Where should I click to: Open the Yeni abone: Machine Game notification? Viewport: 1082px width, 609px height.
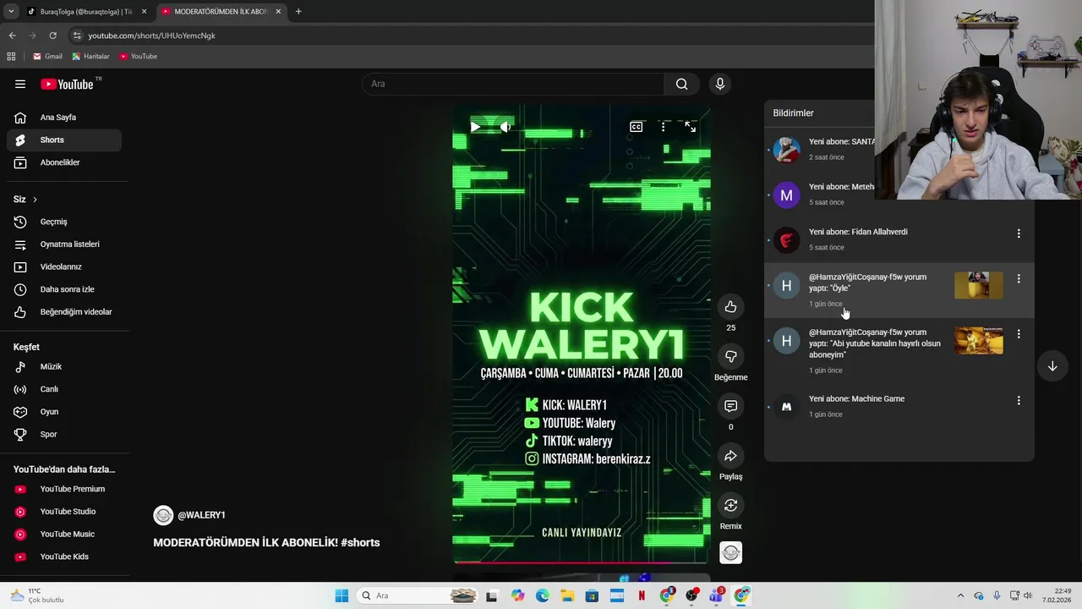coord(899,407)
